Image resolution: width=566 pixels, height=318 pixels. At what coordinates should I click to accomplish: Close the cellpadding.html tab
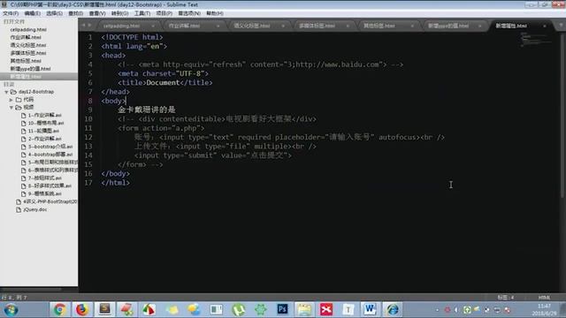(x=153, y=26)
